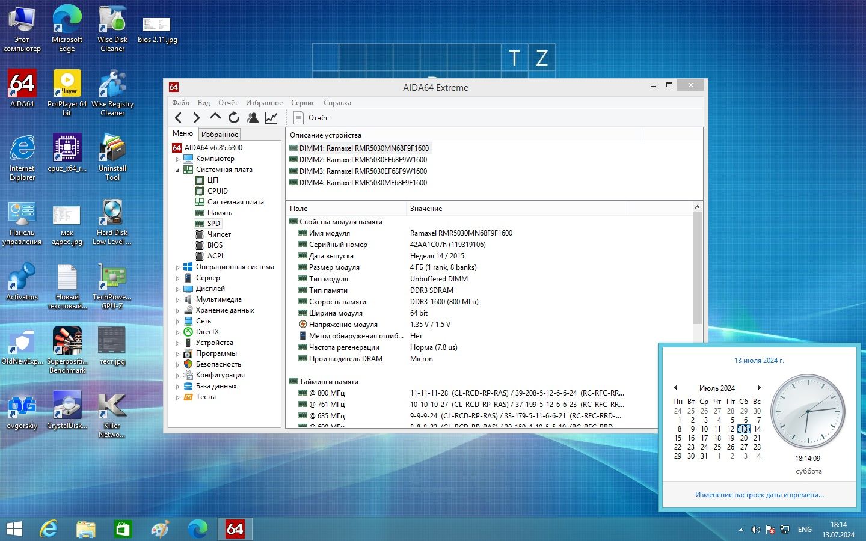Refresh the AIDA64 data view
Viewport: 866px width, 541px height.
(x=234, y=118)
